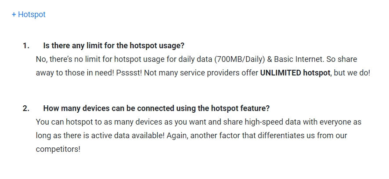
Task: Click the bold "UNLIMITED hotspot" text
Action: coord(295,73)
